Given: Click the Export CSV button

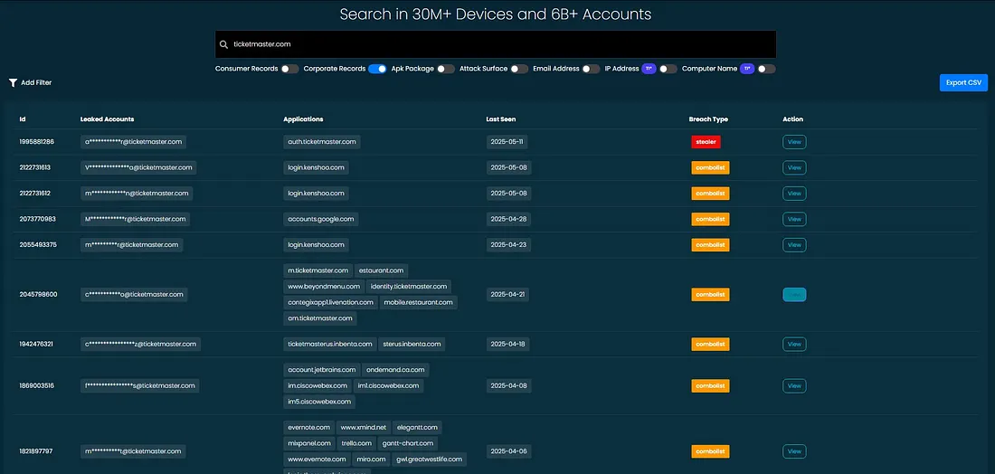Looking at the screenshot, I should pos(963,82).
